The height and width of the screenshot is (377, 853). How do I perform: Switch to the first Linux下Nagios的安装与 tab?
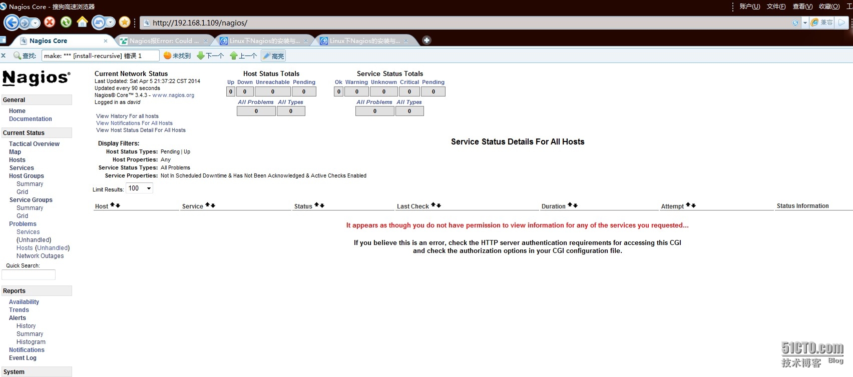coord(264,41)
